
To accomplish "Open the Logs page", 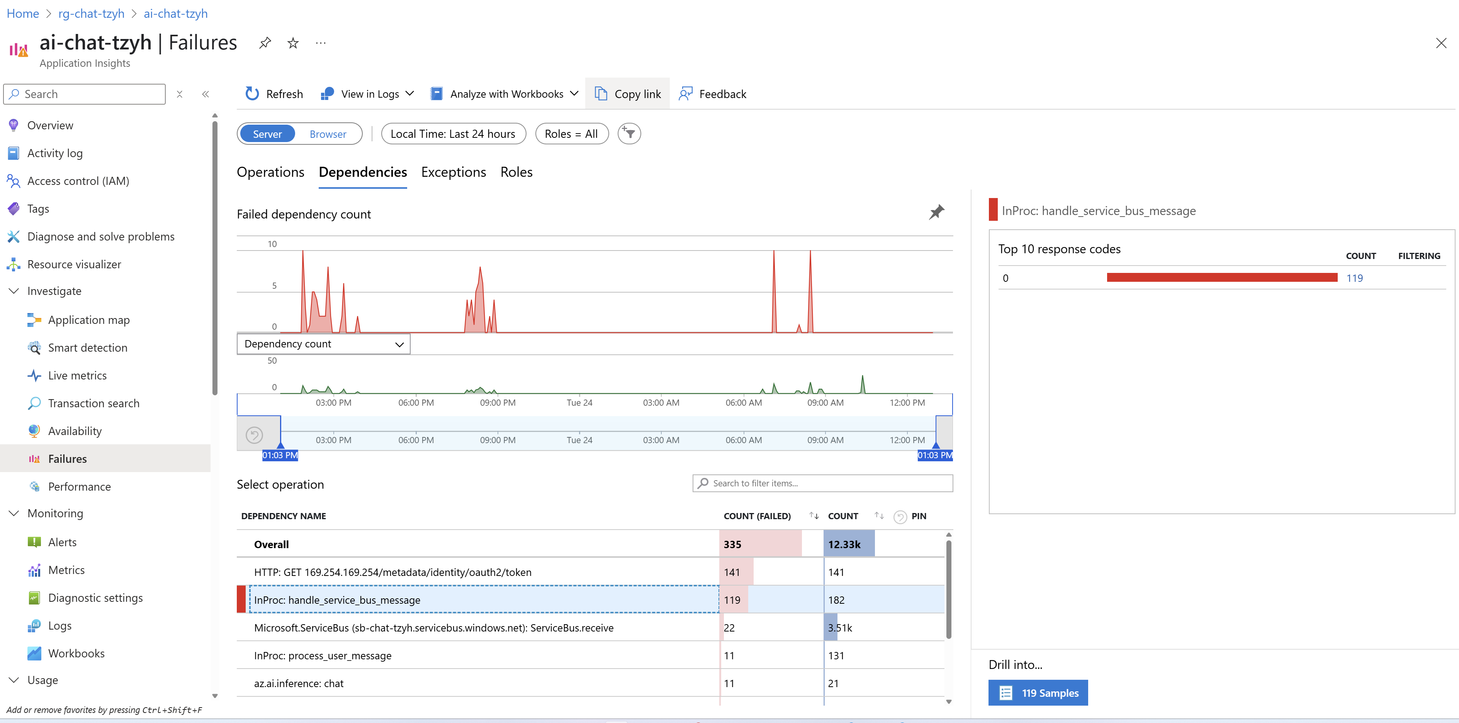I will click(59, 625).
